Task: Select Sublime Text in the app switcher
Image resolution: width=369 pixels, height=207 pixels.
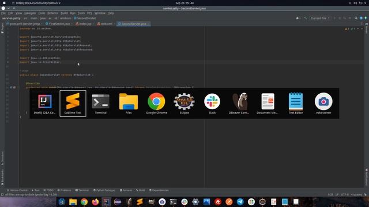Action: pyautogui.click(x=73, y=103)
